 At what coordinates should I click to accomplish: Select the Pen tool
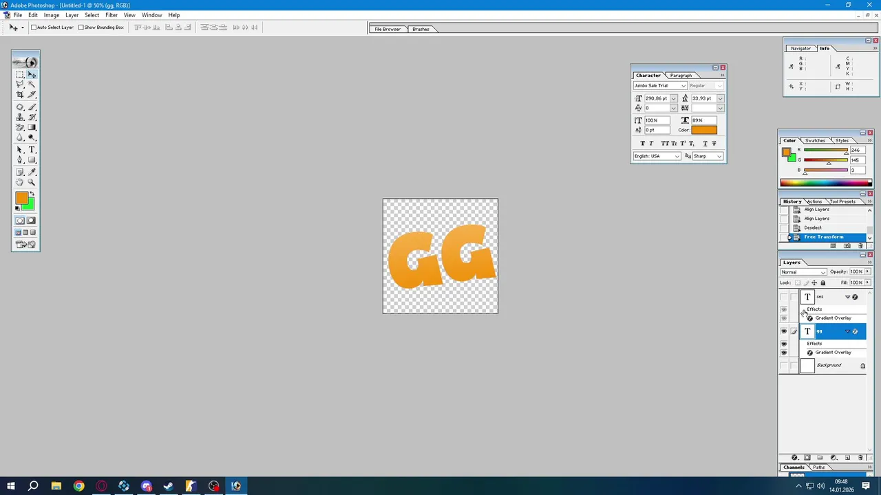coord(19,159)
